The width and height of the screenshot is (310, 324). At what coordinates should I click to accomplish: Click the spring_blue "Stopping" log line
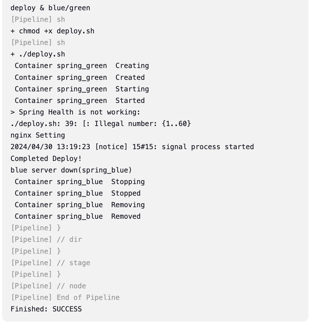[79, 182]
